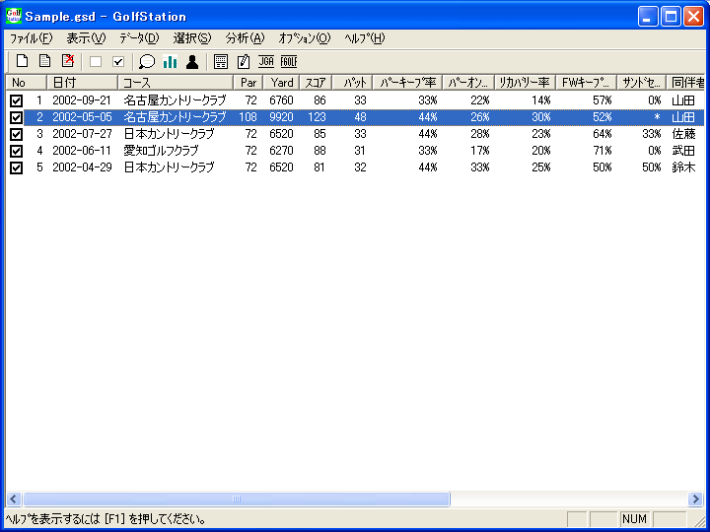The image size is (710, 532).
Task: Click score value 123 in row 2
Action: tap(317, 117)
